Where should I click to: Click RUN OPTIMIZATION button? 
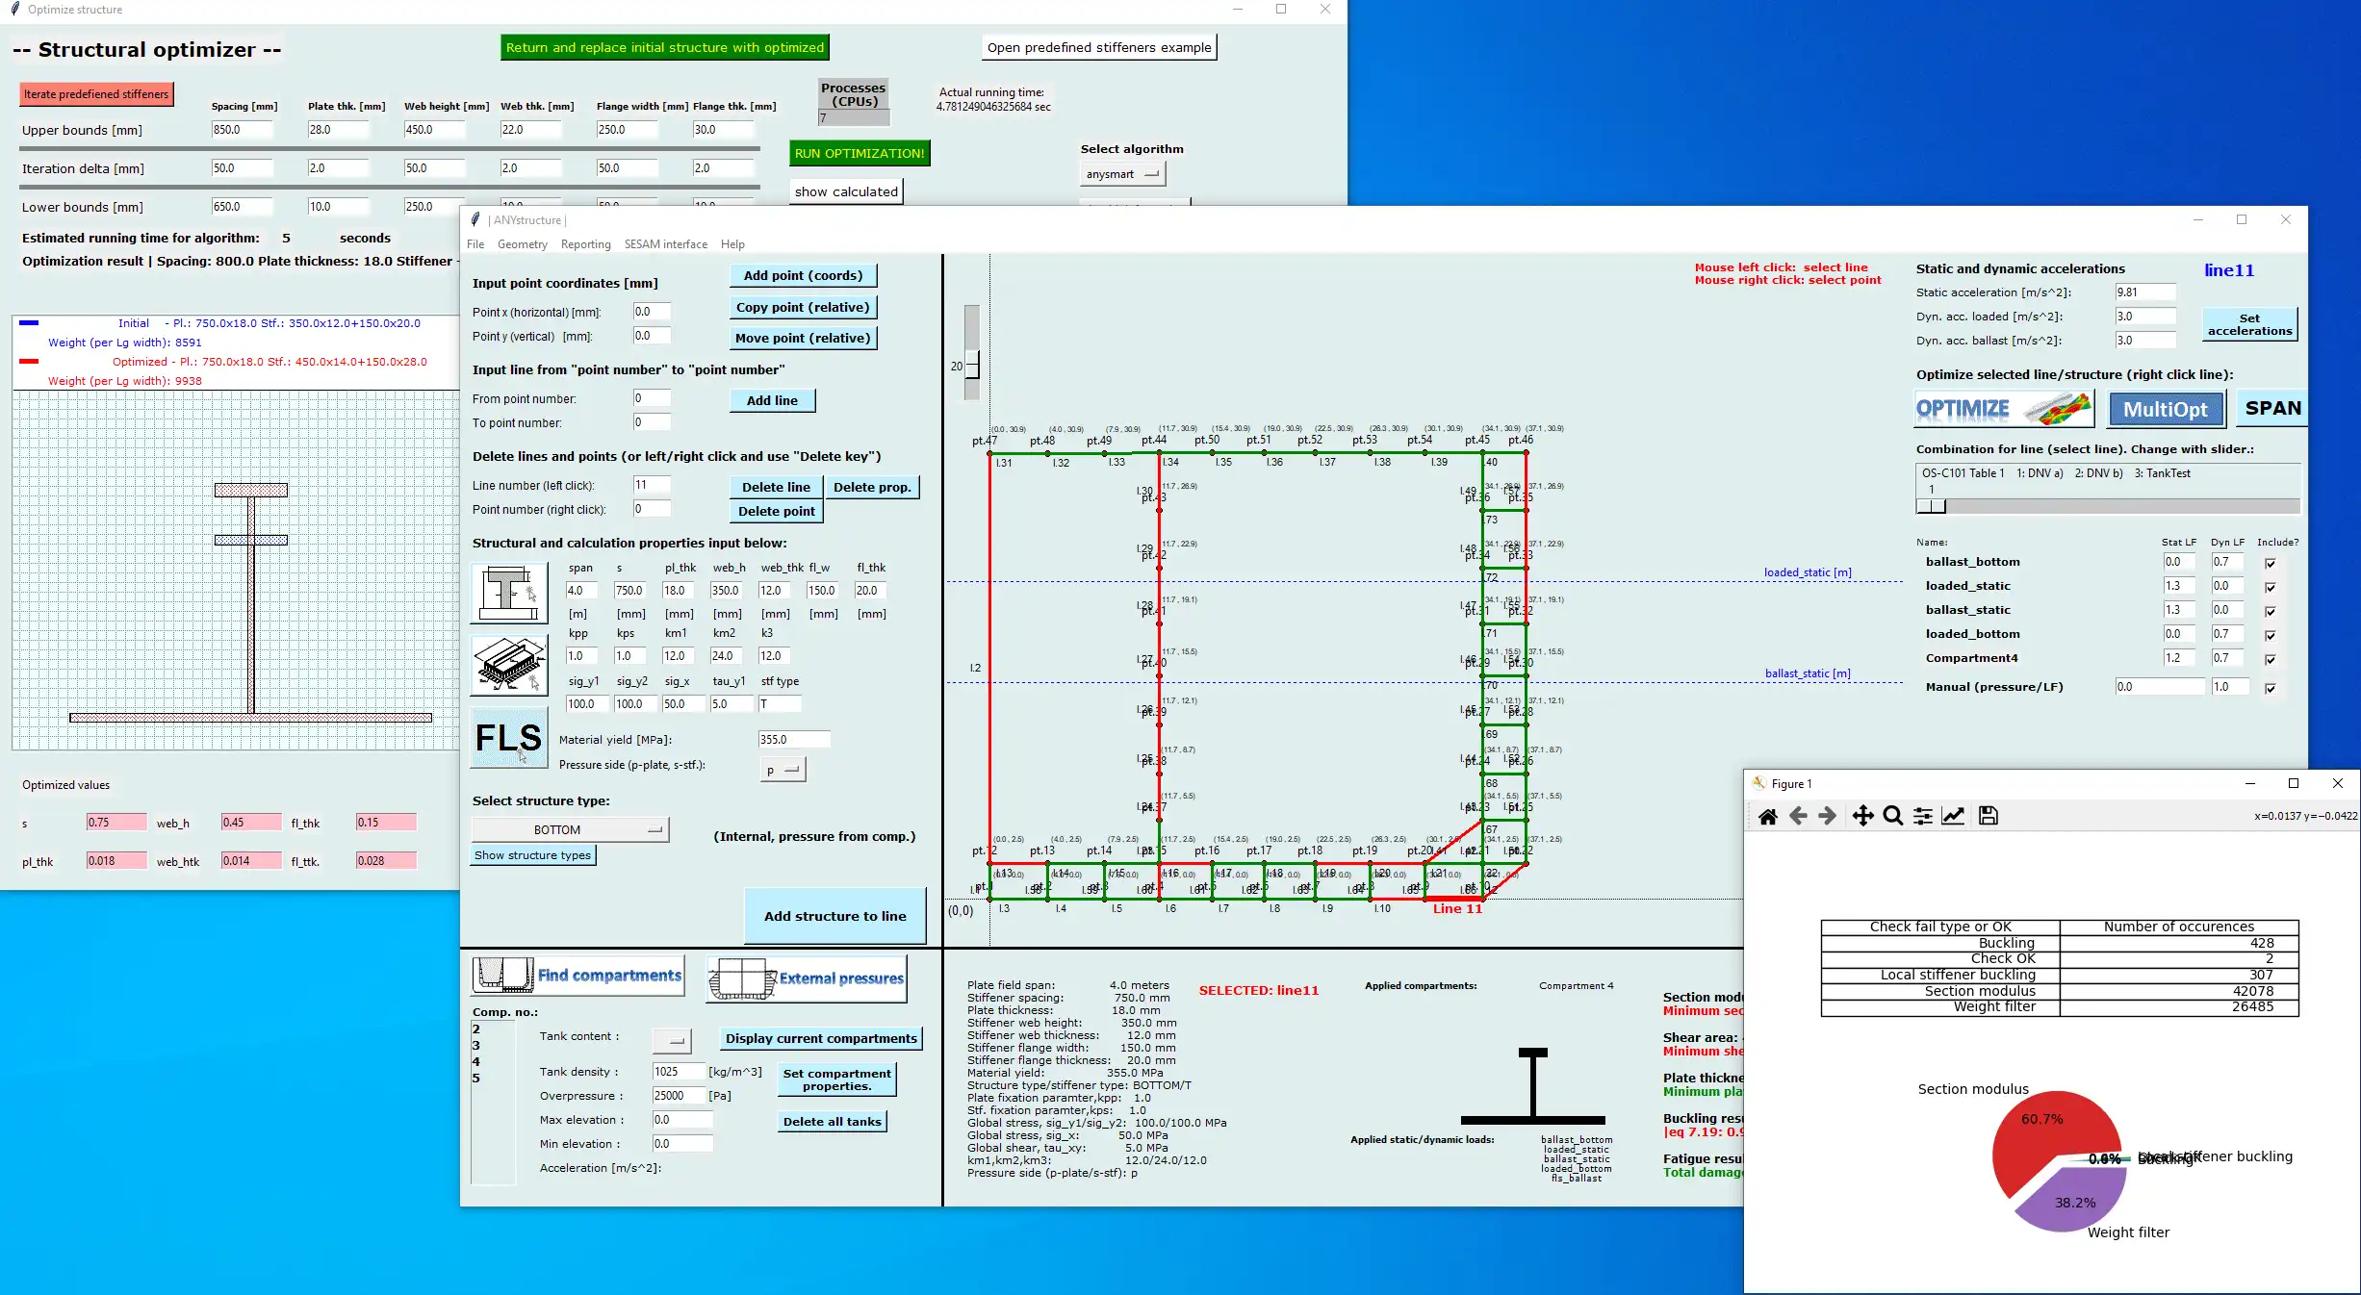860,151
